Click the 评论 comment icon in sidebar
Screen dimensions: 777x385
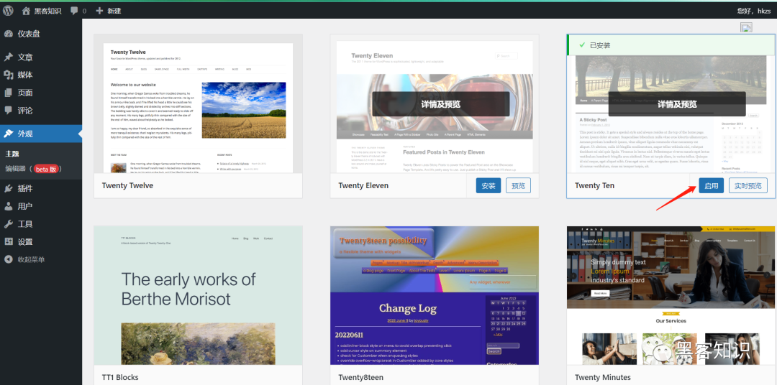pyautogui.click(x=9, y=111)
